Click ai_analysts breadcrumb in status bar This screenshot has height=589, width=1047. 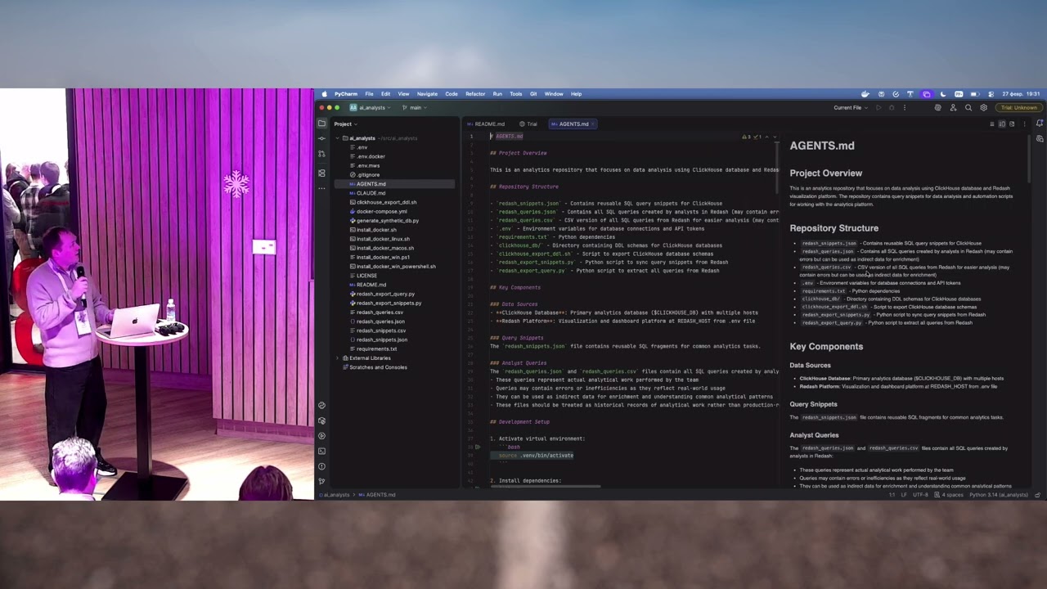336,494
